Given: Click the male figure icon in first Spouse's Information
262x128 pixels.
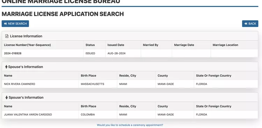Looking at the screenshot, I should (6, 67).
